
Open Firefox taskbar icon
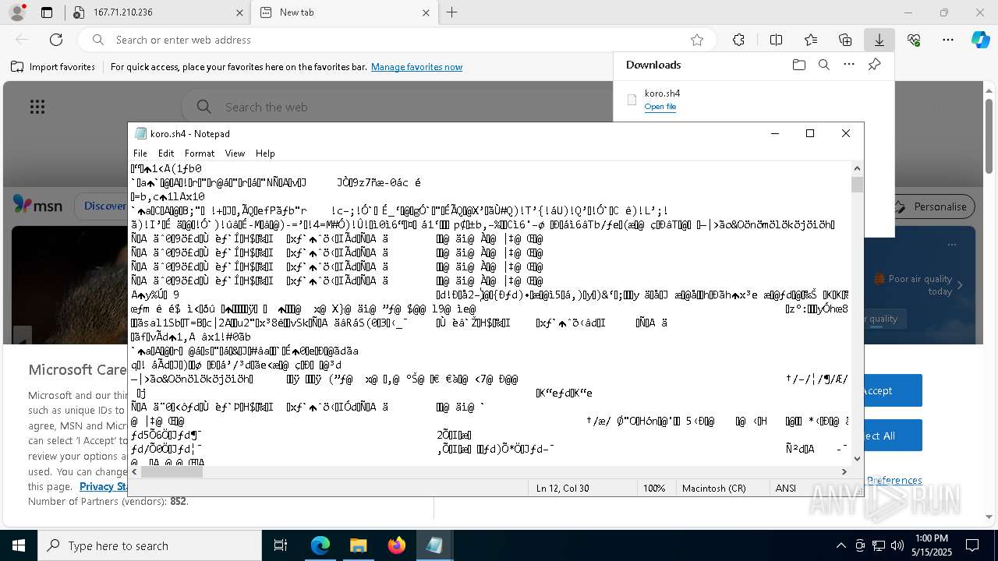[396, 545]
